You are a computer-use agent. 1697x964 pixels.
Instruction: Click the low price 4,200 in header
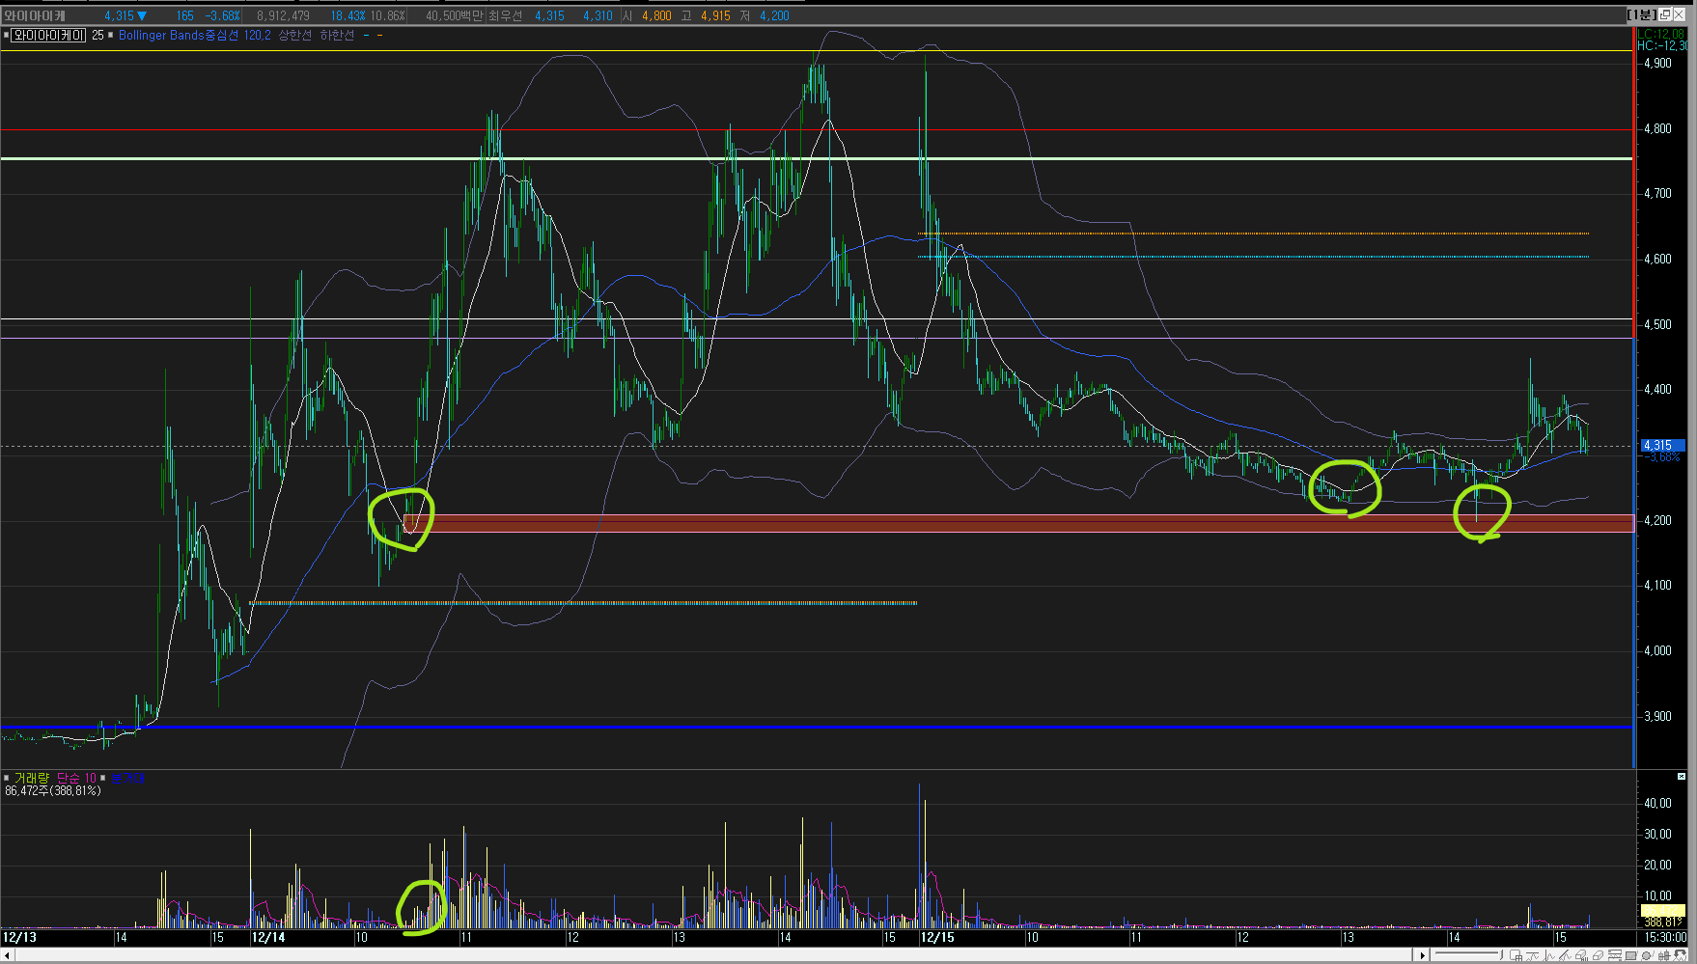[x=774, y=15]
